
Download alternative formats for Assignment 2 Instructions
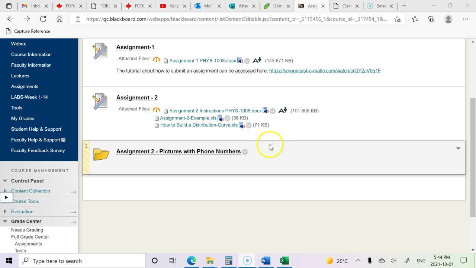click(283, 110)
